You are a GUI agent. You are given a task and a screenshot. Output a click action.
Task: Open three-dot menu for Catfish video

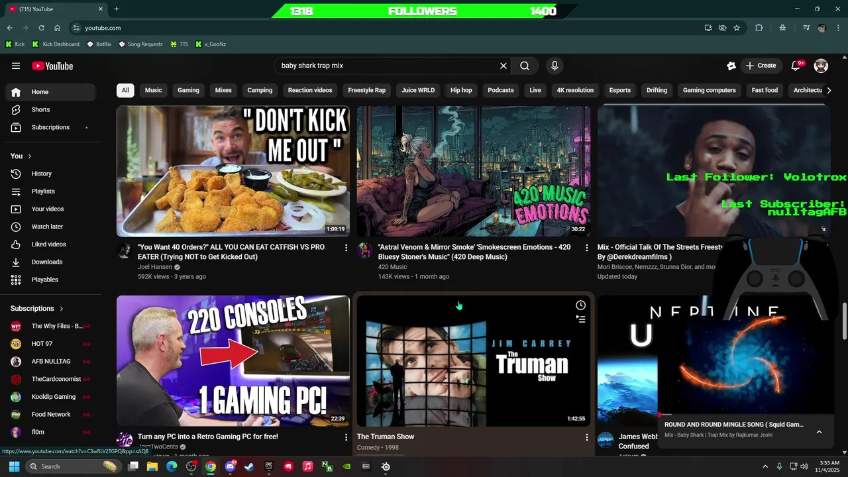point(346,248)
